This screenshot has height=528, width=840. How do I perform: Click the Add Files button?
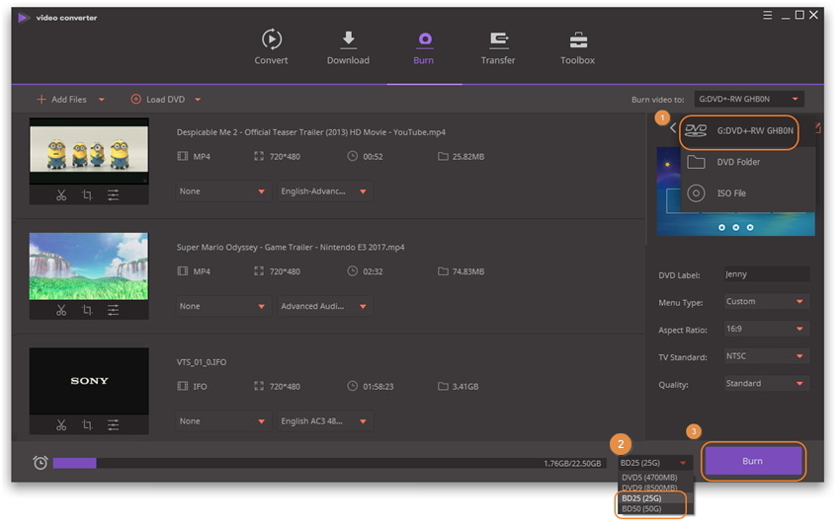point(61,100)
